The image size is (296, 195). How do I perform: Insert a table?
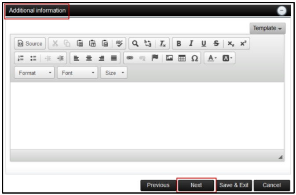[182, 58]
